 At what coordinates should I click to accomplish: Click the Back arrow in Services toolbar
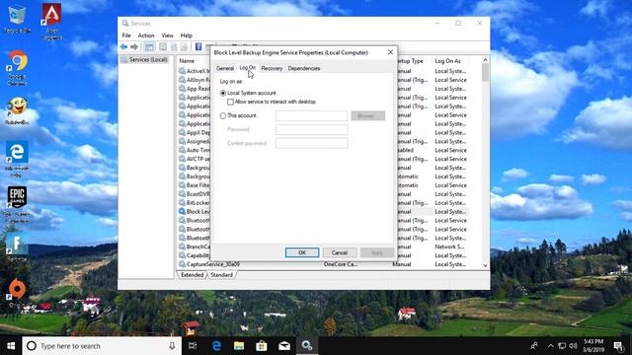coord(123,47)
